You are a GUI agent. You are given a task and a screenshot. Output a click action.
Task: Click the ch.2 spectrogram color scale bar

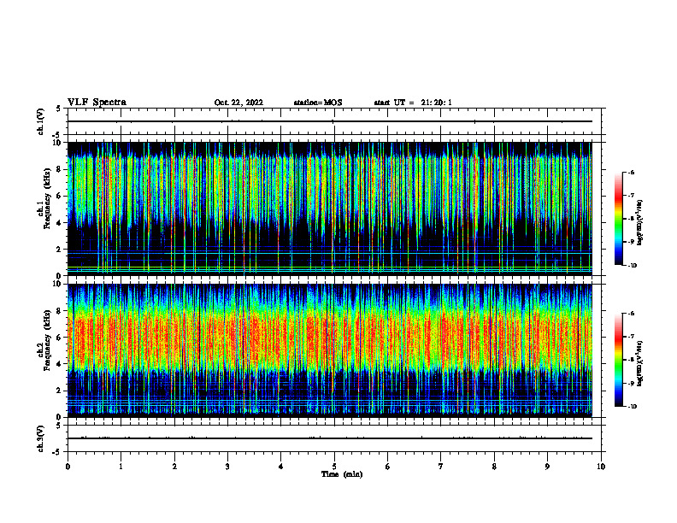[x=618, y=360]
